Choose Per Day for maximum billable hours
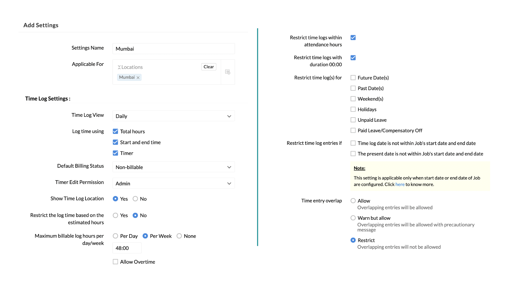Viewport: 512px width, 288px height. pyautogui.click(x=115, y=236)
